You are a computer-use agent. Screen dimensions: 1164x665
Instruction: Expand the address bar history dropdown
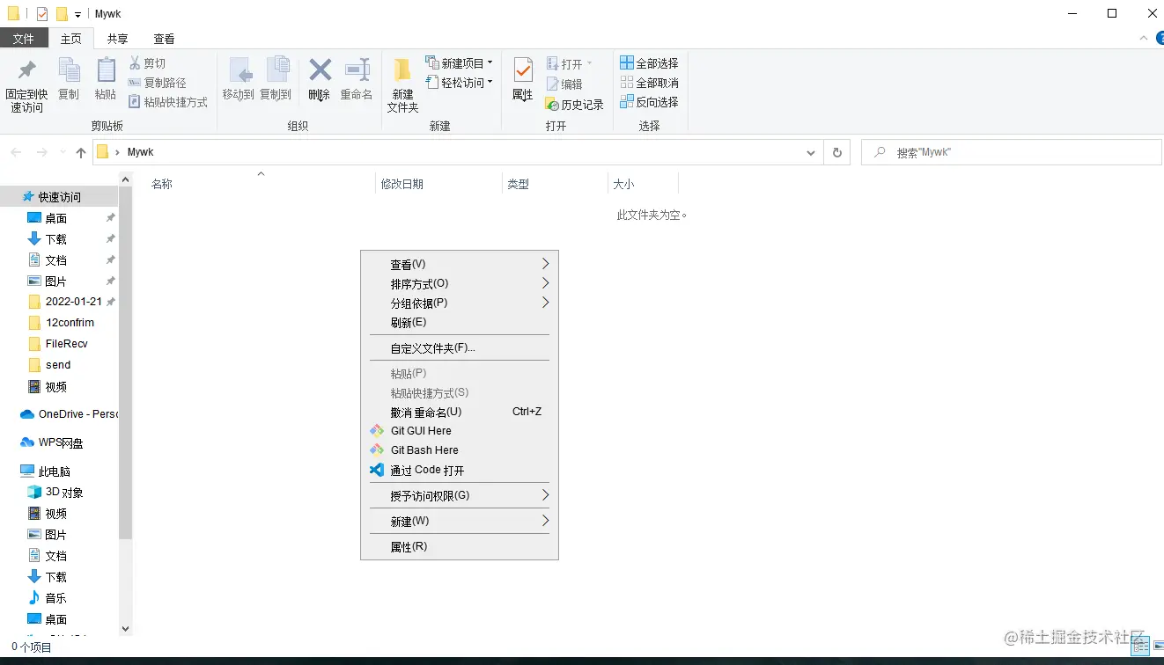click(811, 152)
